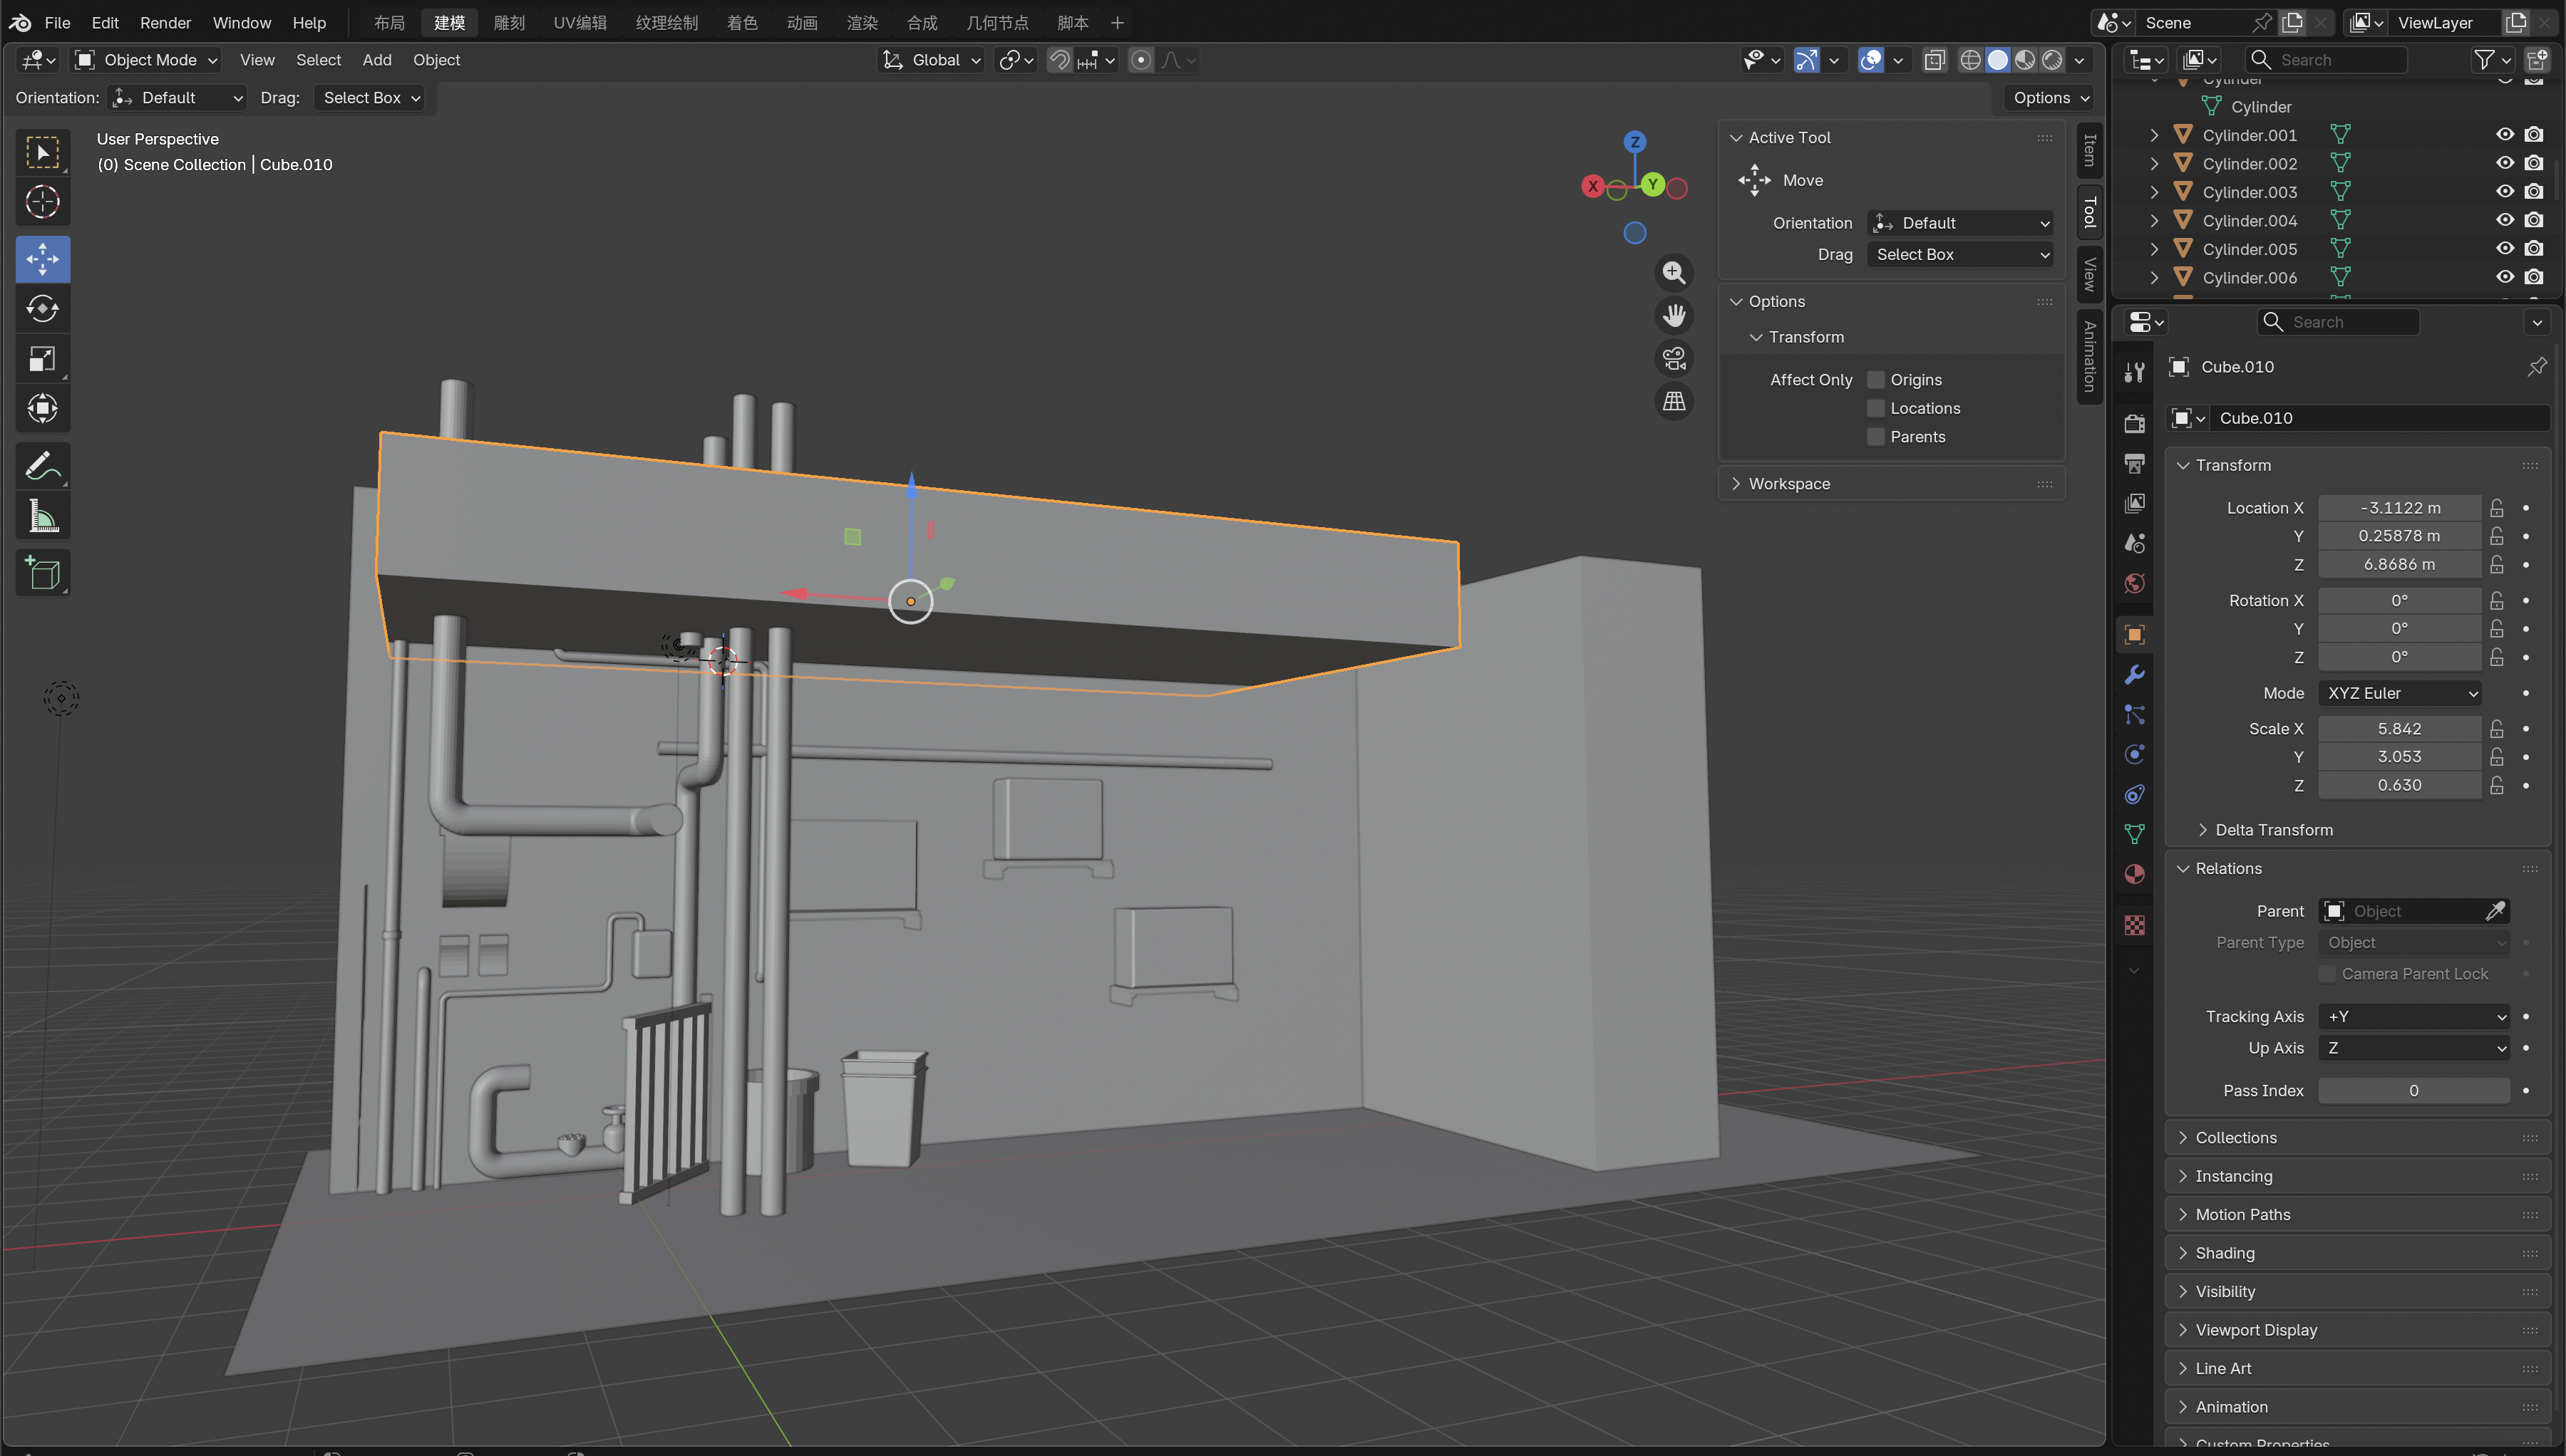Select the Select Box tool

tap(42, 152)
